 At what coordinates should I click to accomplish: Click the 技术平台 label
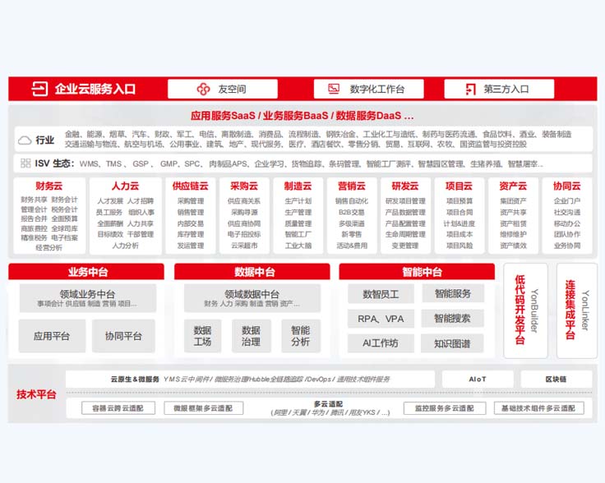(x=36, y=394)
